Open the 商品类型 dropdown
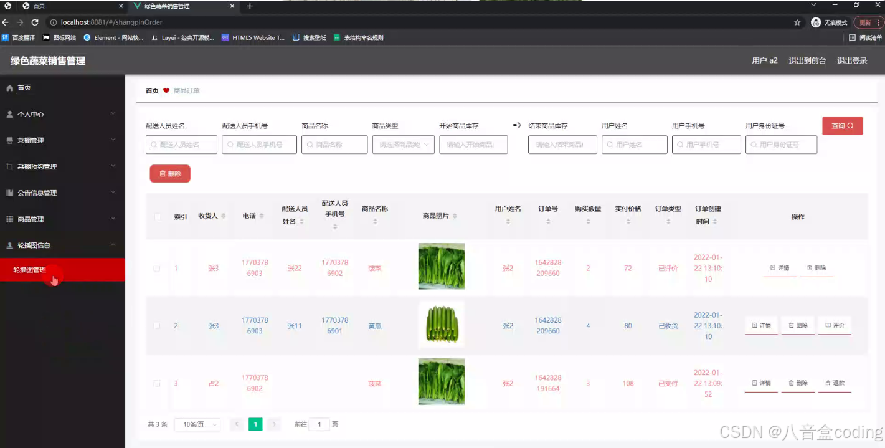The width and height of the screenshot is (885, 448). (403, 145)
